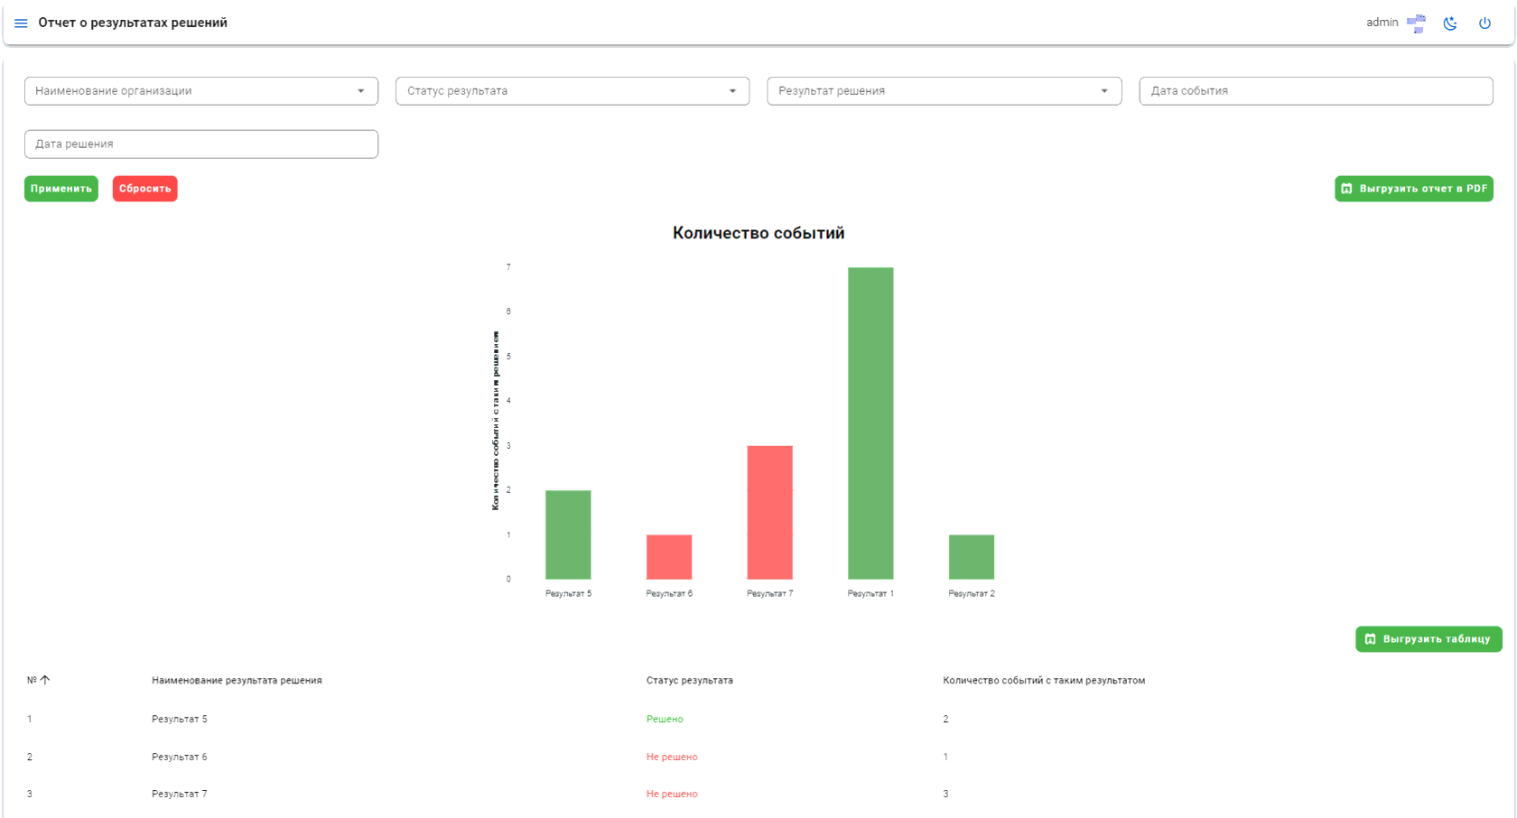Reset filters with Сбросить button

tap(145, 189)
